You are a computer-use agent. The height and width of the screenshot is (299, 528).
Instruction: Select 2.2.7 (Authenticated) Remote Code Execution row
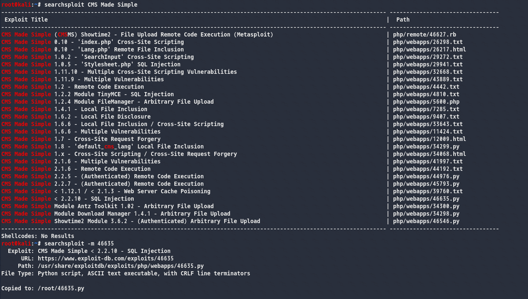(x=103, y=184)
